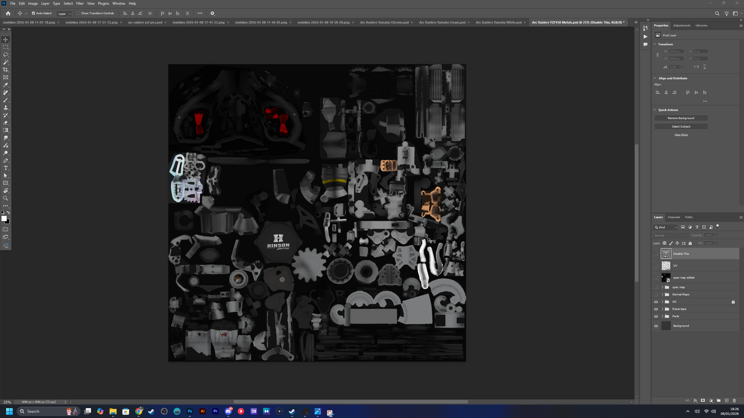Click the Remove Background button
Screen dimensions: 744x418
tap(681, 118)
